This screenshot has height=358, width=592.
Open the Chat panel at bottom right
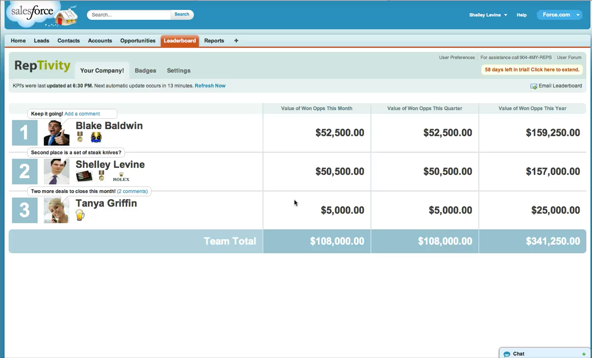(x=518, y=353)
